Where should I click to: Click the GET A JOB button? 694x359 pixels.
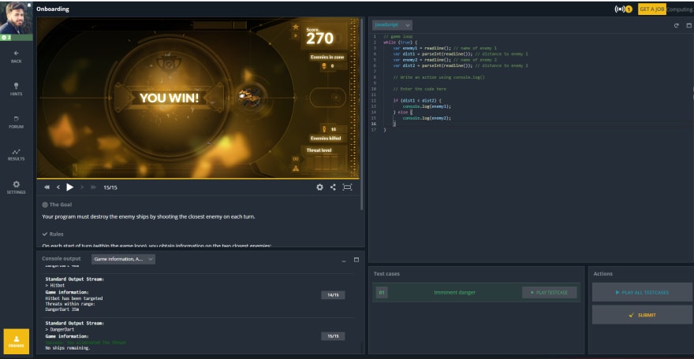tap(651, 9)
